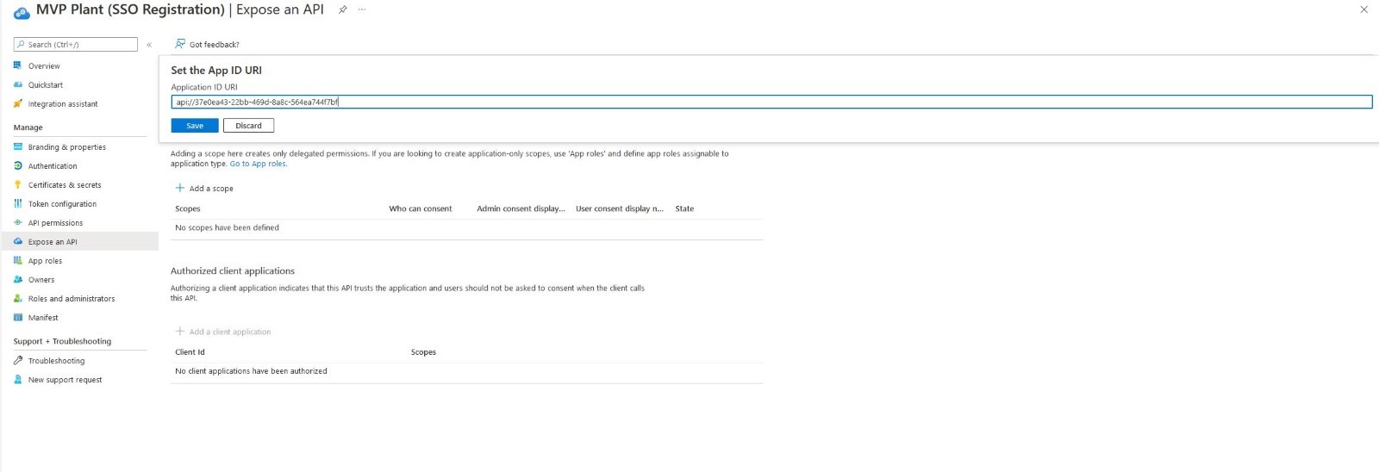1379x472 pixels.
Task: Click the Roles and administrators icon
Action: click(x=18, y=298)
